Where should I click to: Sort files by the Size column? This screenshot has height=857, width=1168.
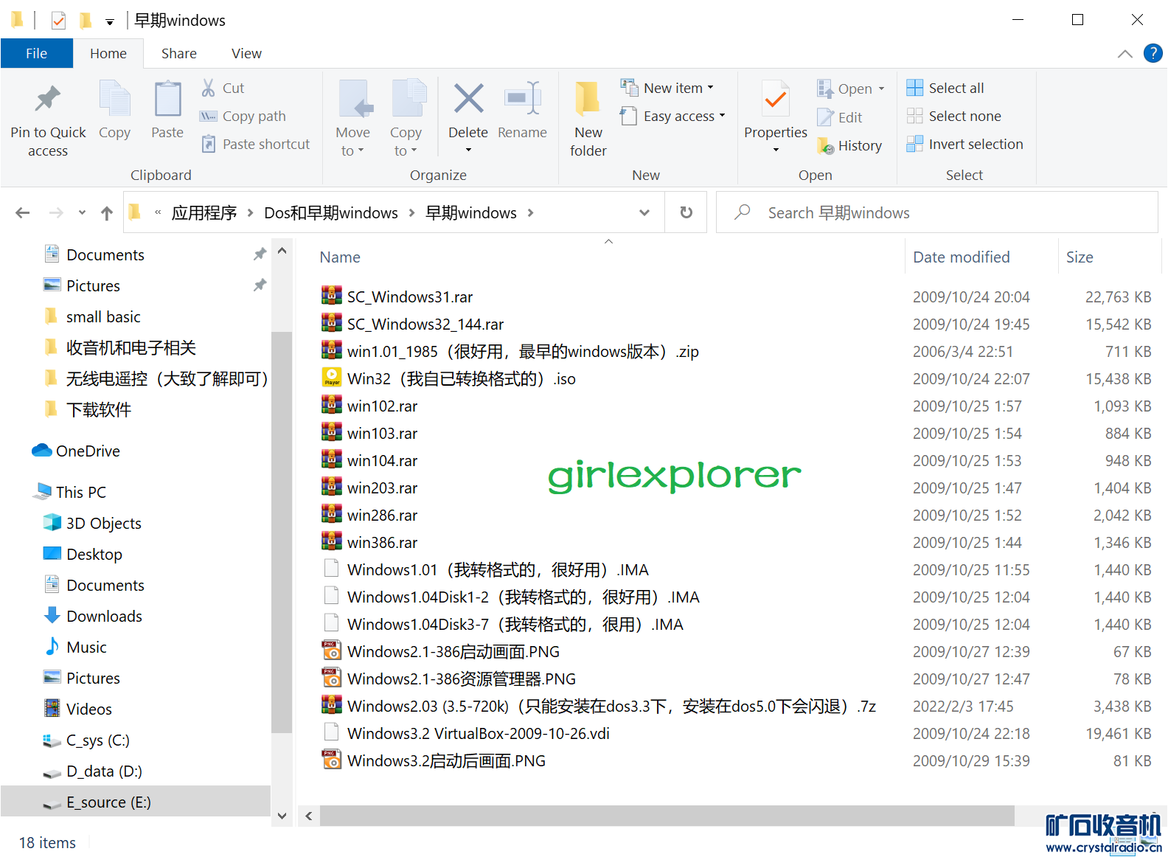1080,257
